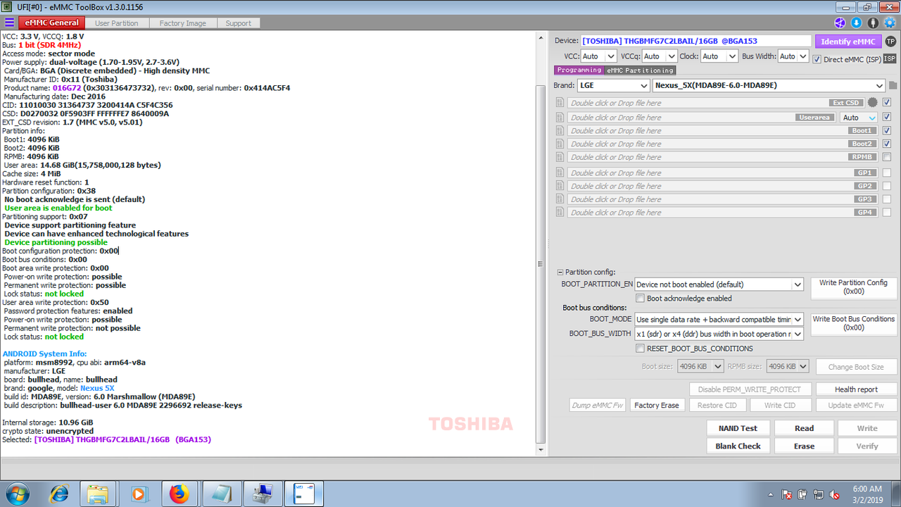Screen dimensions: 901x507
Task: Open Windows Start menu
Action: (x=16, y=494)
